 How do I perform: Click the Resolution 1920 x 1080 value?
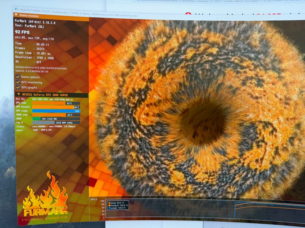pyautogui.click(x=45, y=58)
